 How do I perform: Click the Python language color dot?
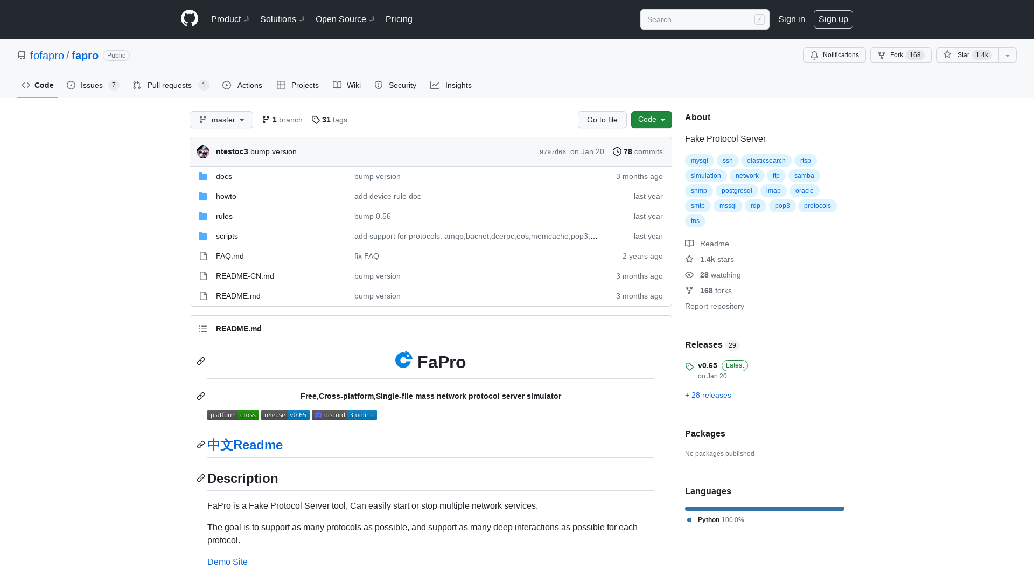pos(689,520)
